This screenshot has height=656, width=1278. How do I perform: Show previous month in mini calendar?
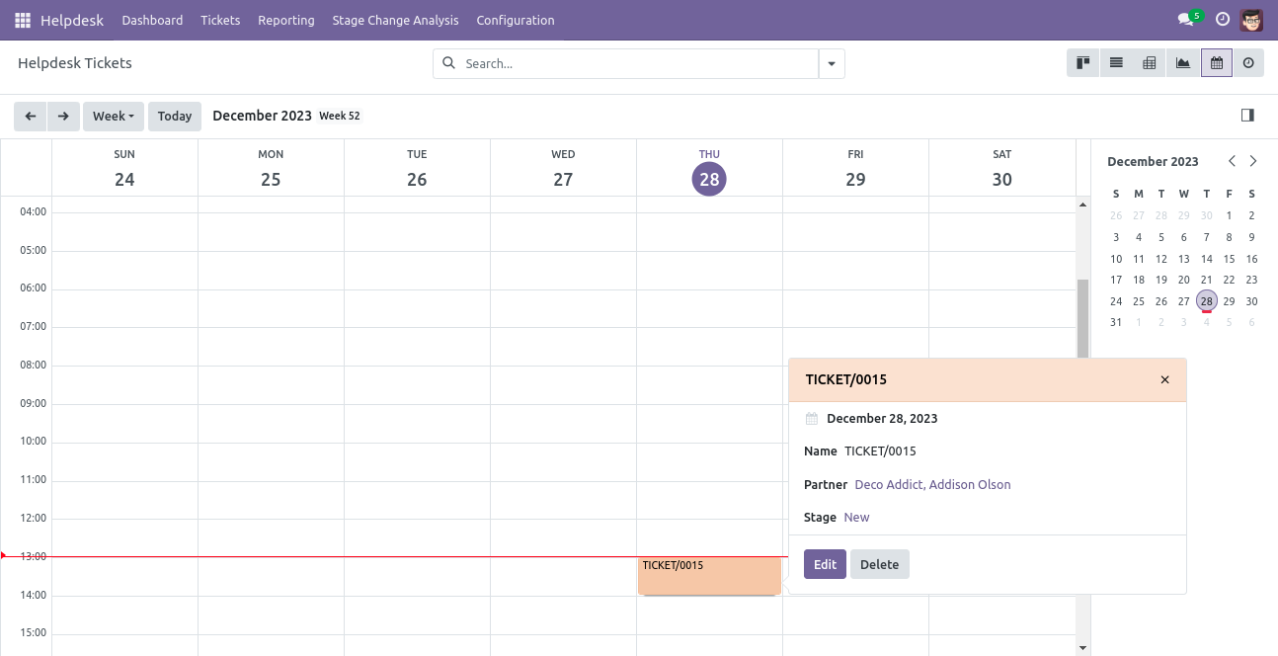click(x=1232, y=161)
